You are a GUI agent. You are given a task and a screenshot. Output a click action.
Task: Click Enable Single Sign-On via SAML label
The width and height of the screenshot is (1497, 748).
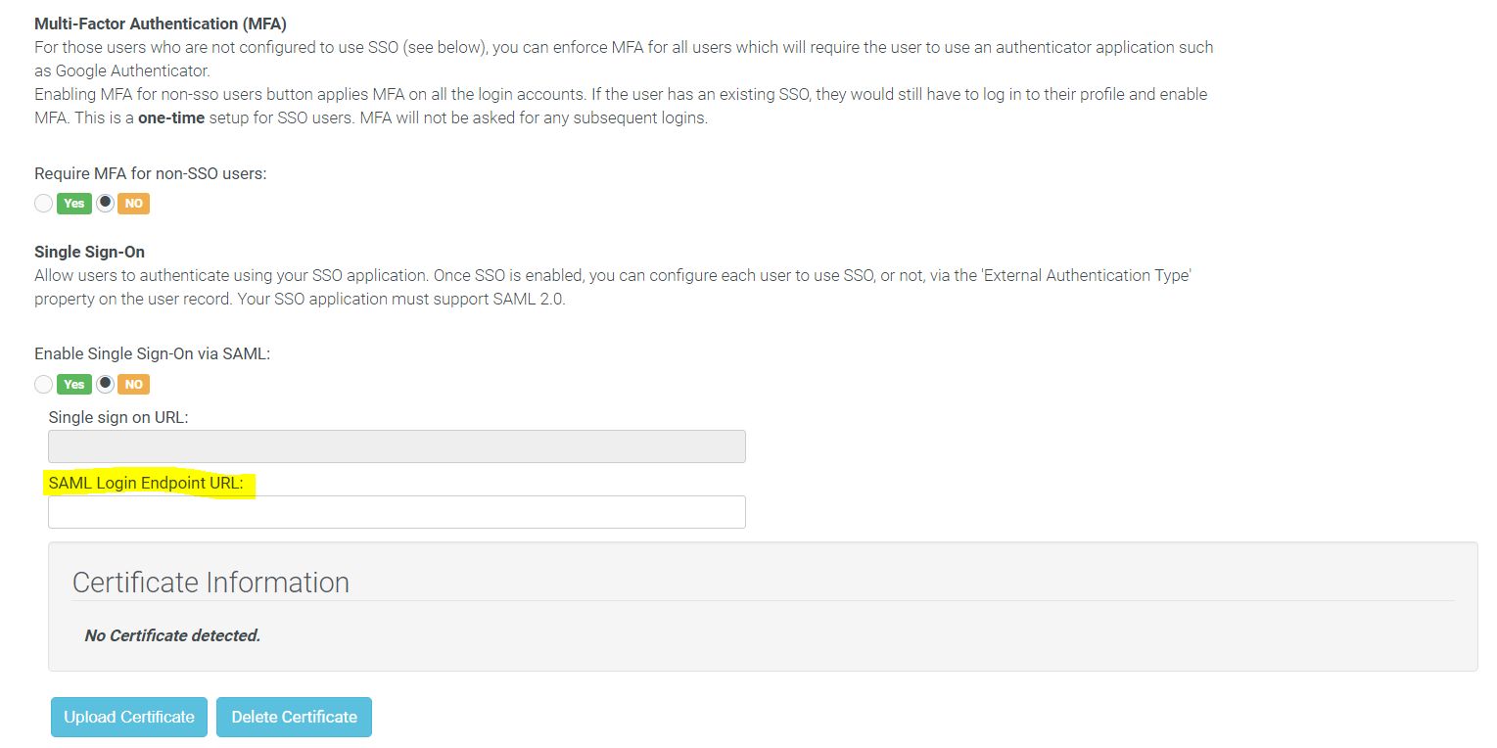152,353
